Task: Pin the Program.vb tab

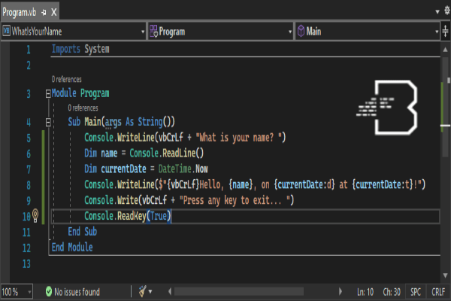Action: (44, 12)
